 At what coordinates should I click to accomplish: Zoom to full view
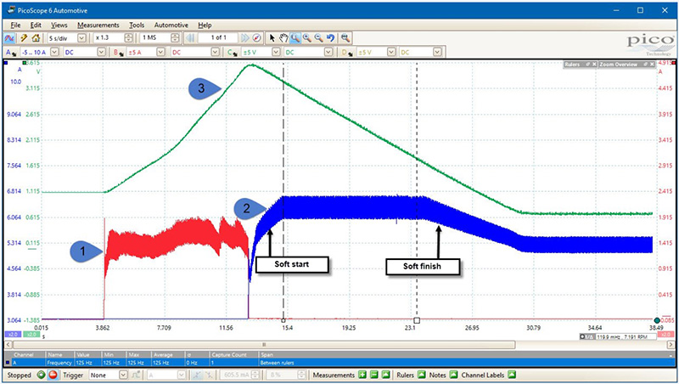pos(345,37)
